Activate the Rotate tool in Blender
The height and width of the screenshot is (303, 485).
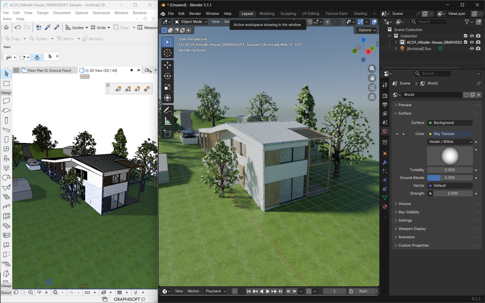tap(168, 76)
